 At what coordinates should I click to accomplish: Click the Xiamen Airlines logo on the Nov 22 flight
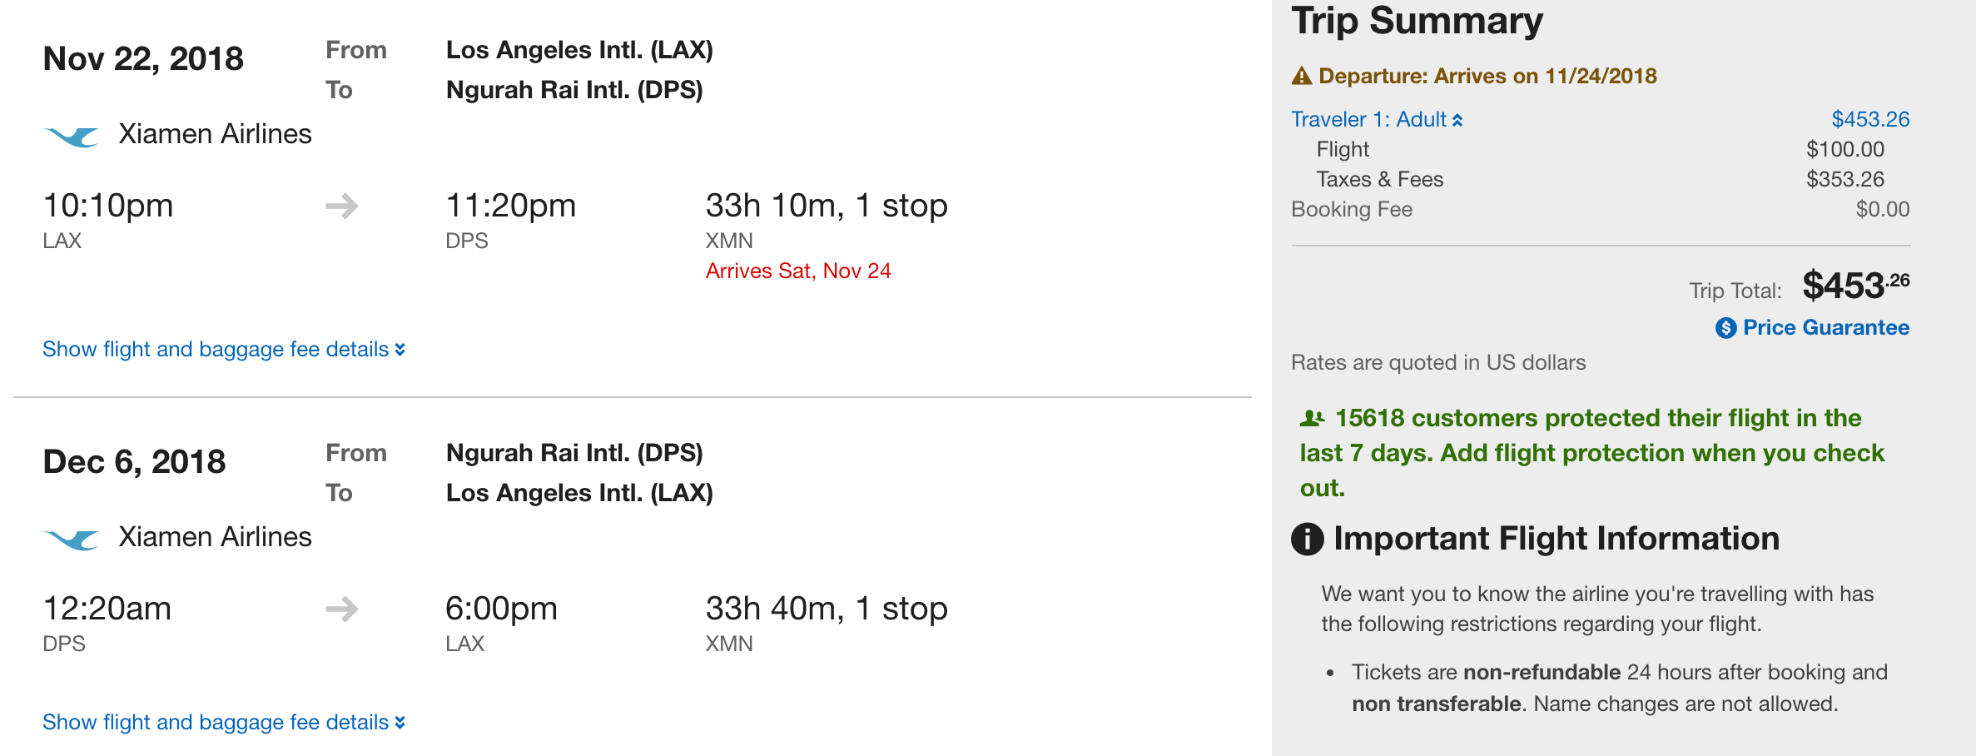72,136
